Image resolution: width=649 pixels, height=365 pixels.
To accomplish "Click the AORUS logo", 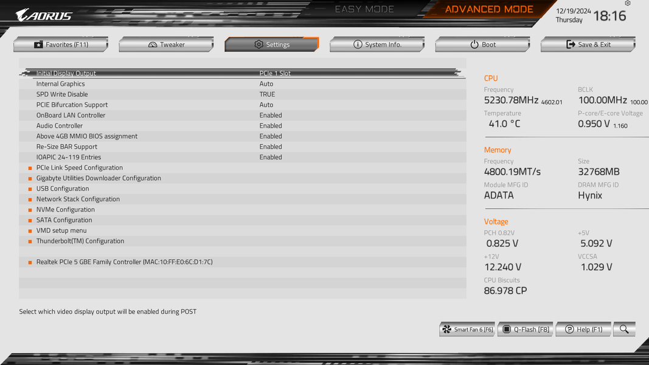I will click(x=44, y=15).
